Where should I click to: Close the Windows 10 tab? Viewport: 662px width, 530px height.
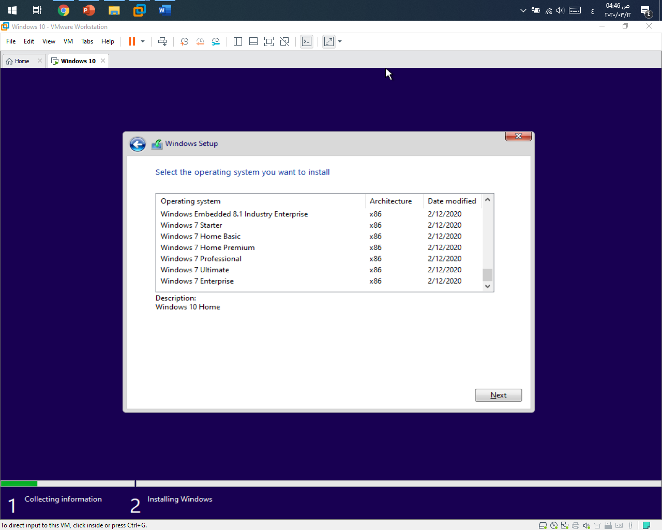pos(103,61)
